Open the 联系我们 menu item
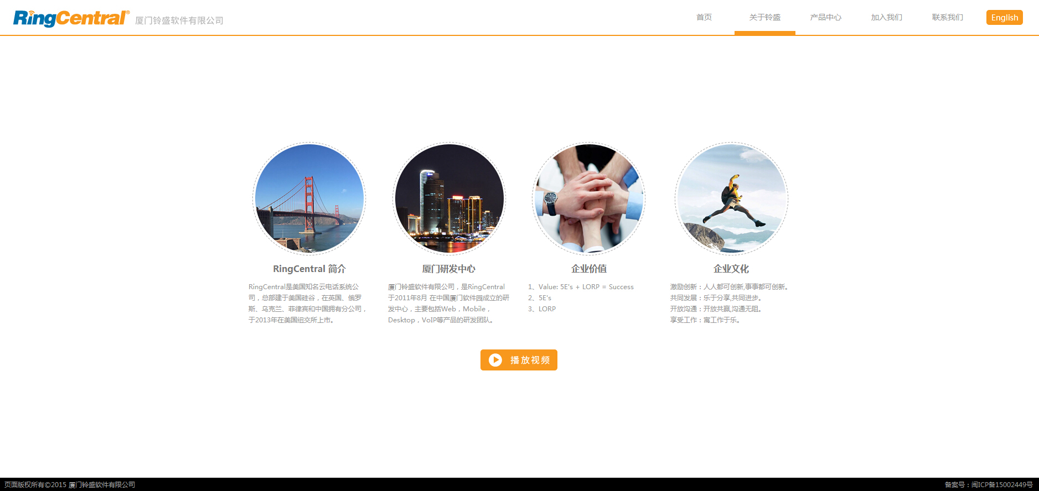The width and height of the screenshot is (1039, 491). point(948,17)
